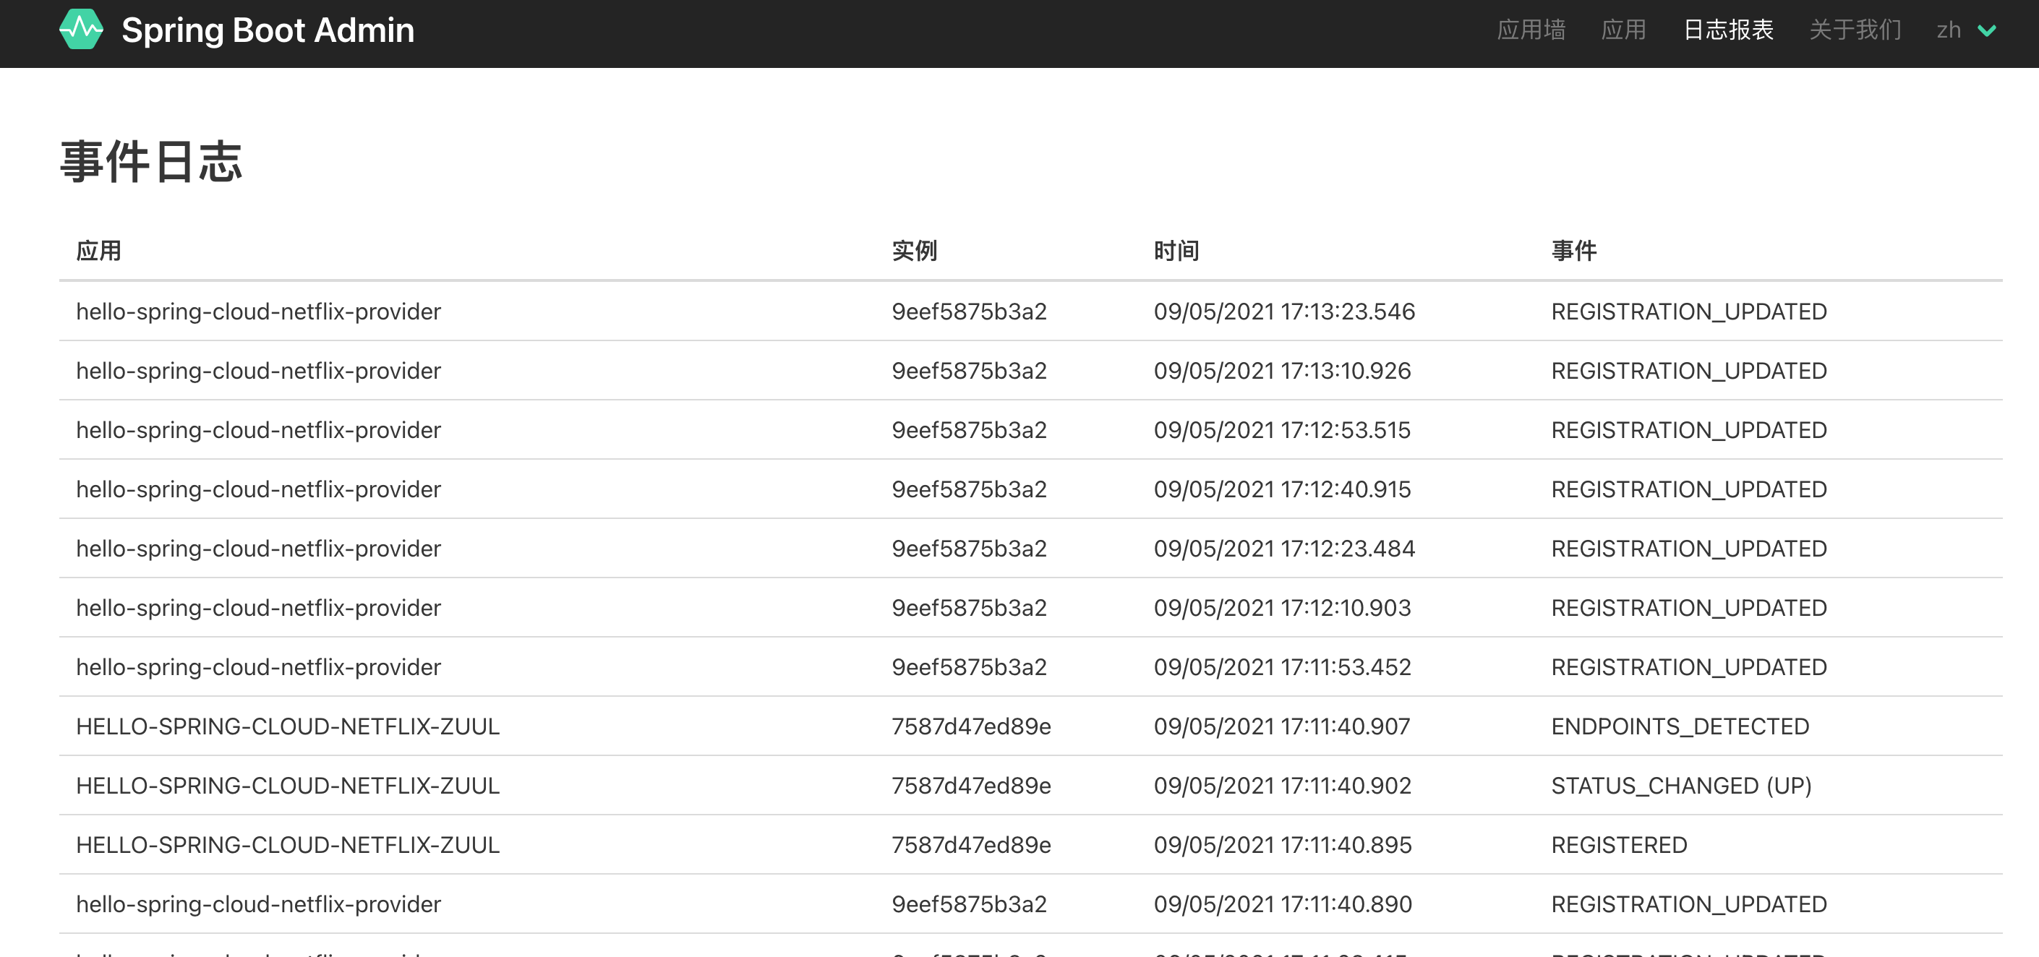2039x957 pixels.
Task: Select the 日志报表 navigation item
Action: 1728,30
